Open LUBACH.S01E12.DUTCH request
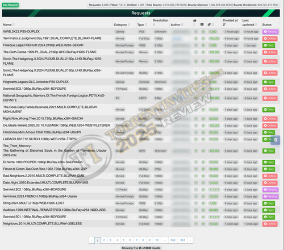Image resolution: width=284 pixels, height=250 pixels. click(x=40, y=139)
